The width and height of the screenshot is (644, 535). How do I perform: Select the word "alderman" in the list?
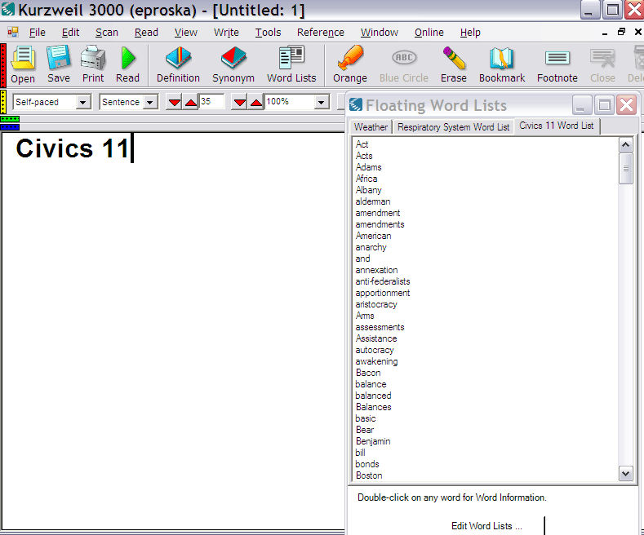[x=373, y=201]
